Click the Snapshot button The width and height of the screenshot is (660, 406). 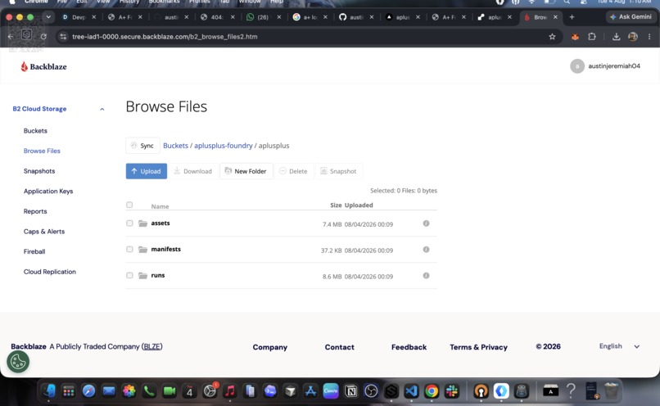(338, 171)
